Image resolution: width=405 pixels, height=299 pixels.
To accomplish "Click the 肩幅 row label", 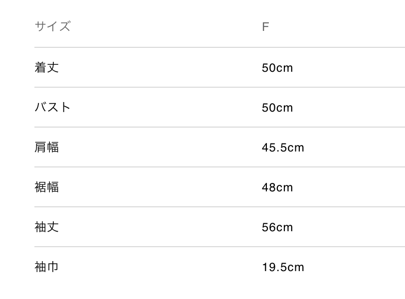I will pos(46,147).
